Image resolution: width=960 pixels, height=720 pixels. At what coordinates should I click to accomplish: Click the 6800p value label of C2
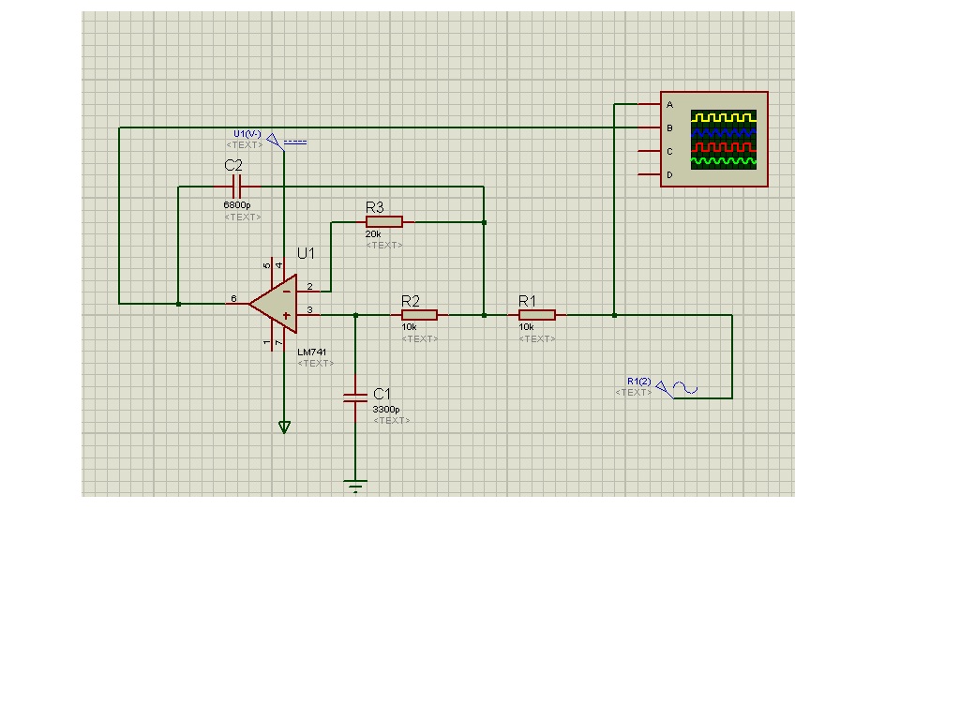(x=236, y=204)
